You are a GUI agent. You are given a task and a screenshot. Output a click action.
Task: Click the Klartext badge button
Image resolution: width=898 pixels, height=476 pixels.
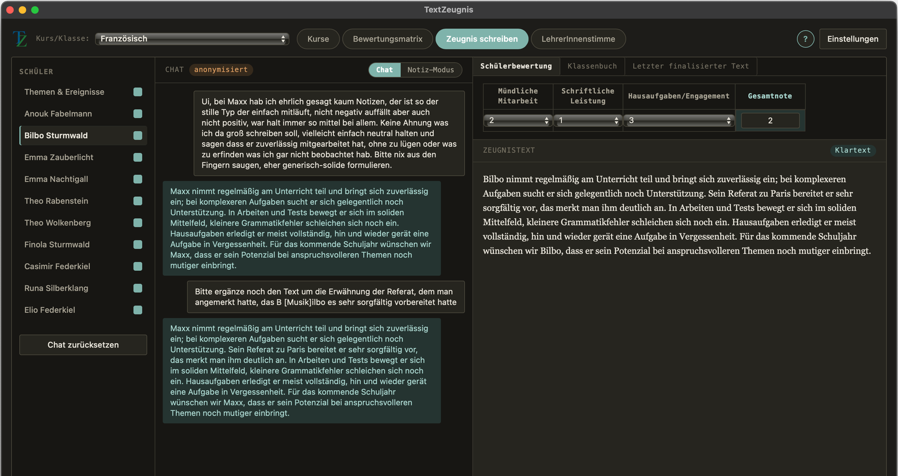(853, 150)
